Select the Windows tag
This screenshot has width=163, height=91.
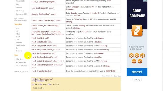pyautogui.click(x=19, y=42)
